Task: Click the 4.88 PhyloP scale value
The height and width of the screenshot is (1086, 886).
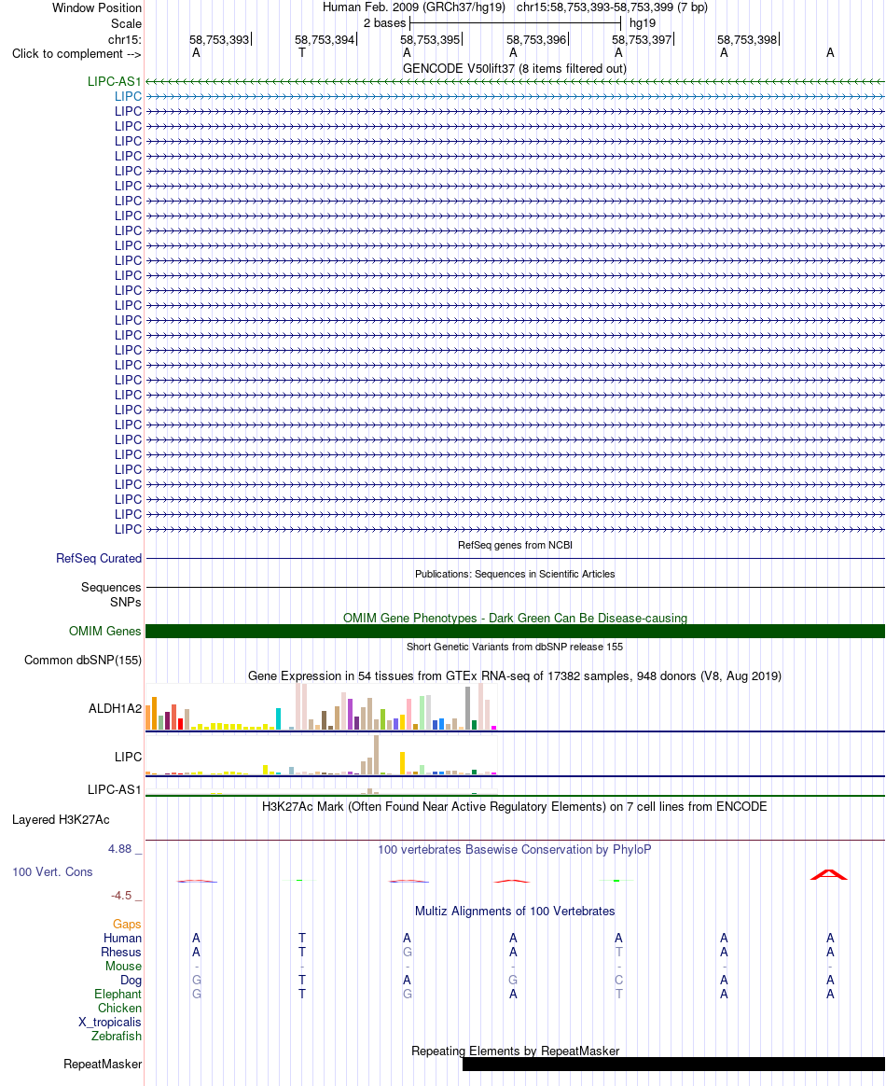Action: click(x=119, y=849)
